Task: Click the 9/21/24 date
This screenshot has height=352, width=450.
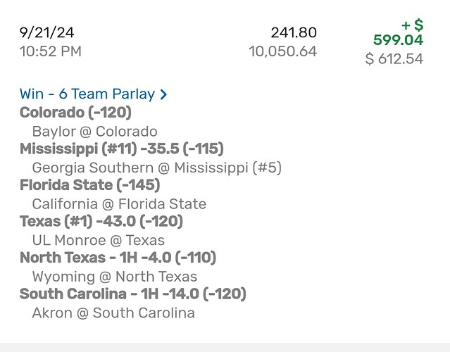Action: click(x=48, y=32)
